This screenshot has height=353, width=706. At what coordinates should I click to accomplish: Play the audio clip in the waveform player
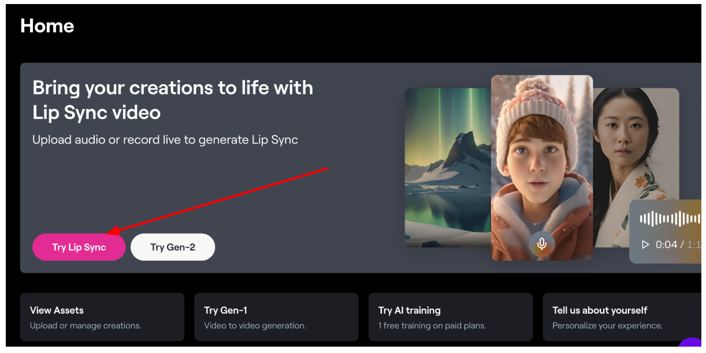[x=645, y=245]
